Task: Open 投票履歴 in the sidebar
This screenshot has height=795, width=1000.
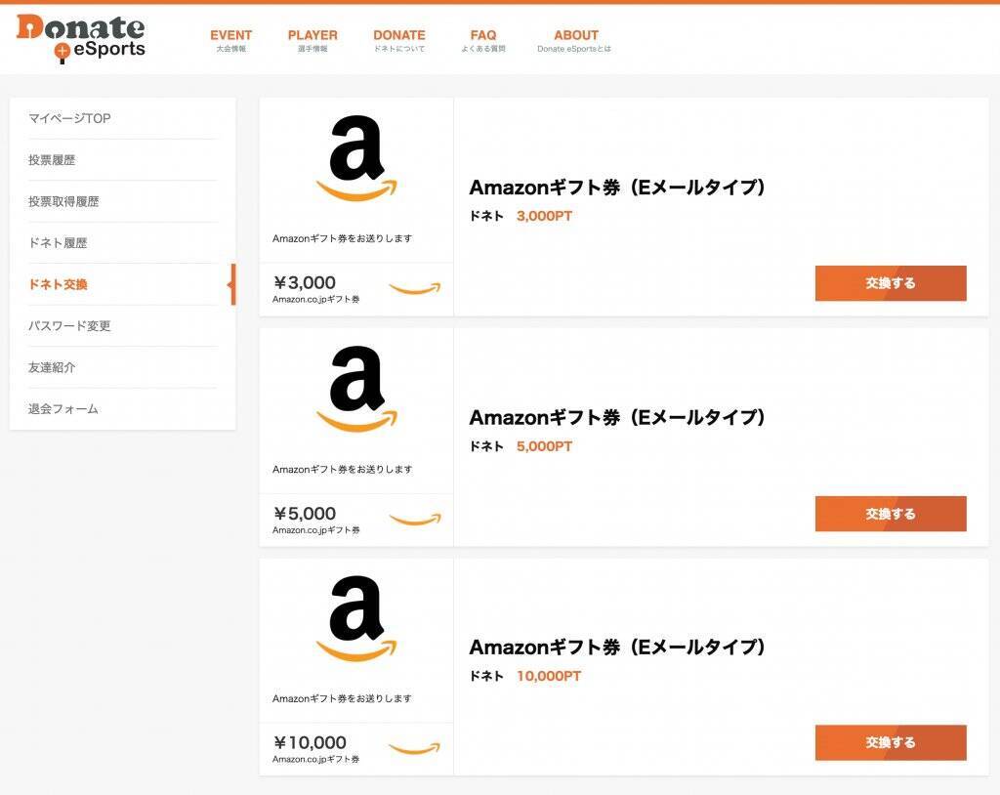Action: [x=52, y=160]
